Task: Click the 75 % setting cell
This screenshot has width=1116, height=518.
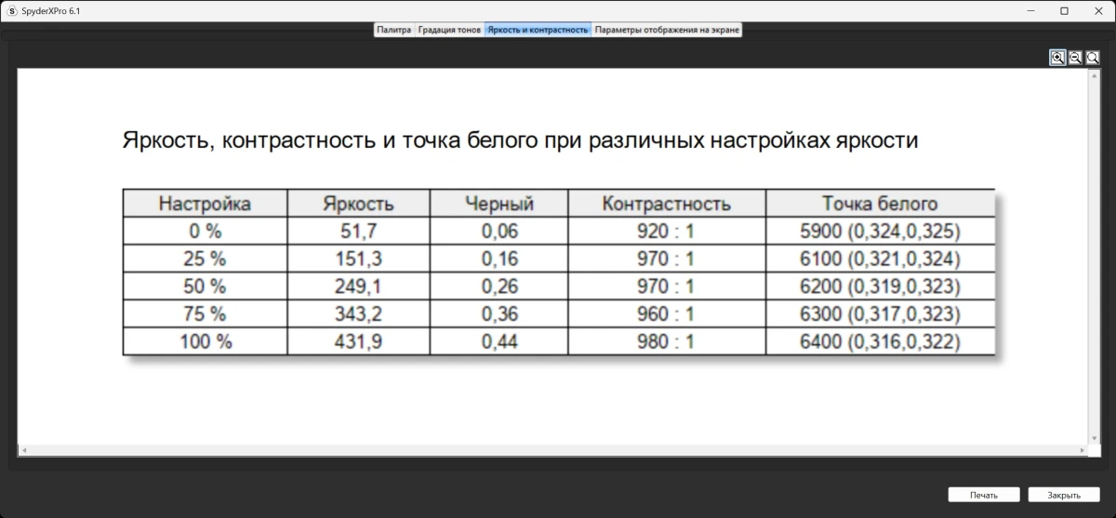Action: click(x=205, y=314)
